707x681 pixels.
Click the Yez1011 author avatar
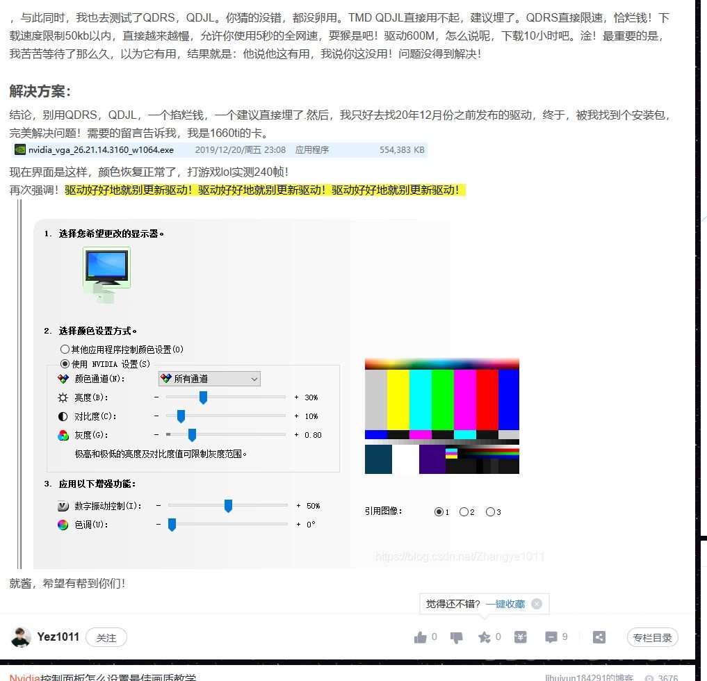coord(21,637)
